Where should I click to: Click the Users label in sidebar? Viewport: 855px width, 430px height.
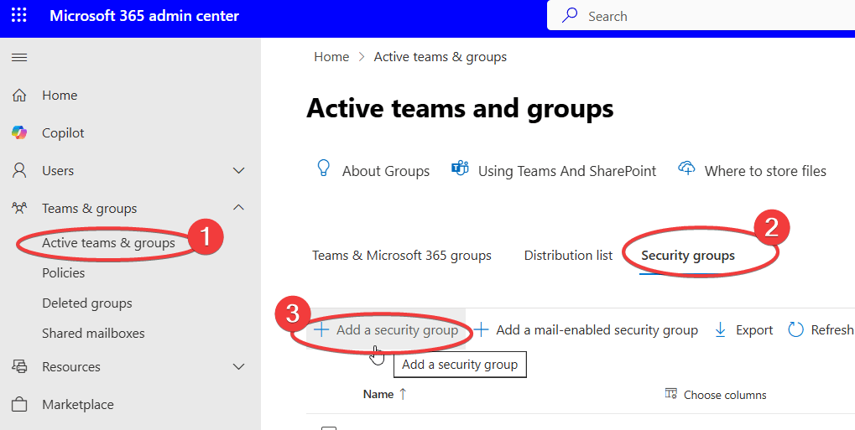click(x=58, y=171)
